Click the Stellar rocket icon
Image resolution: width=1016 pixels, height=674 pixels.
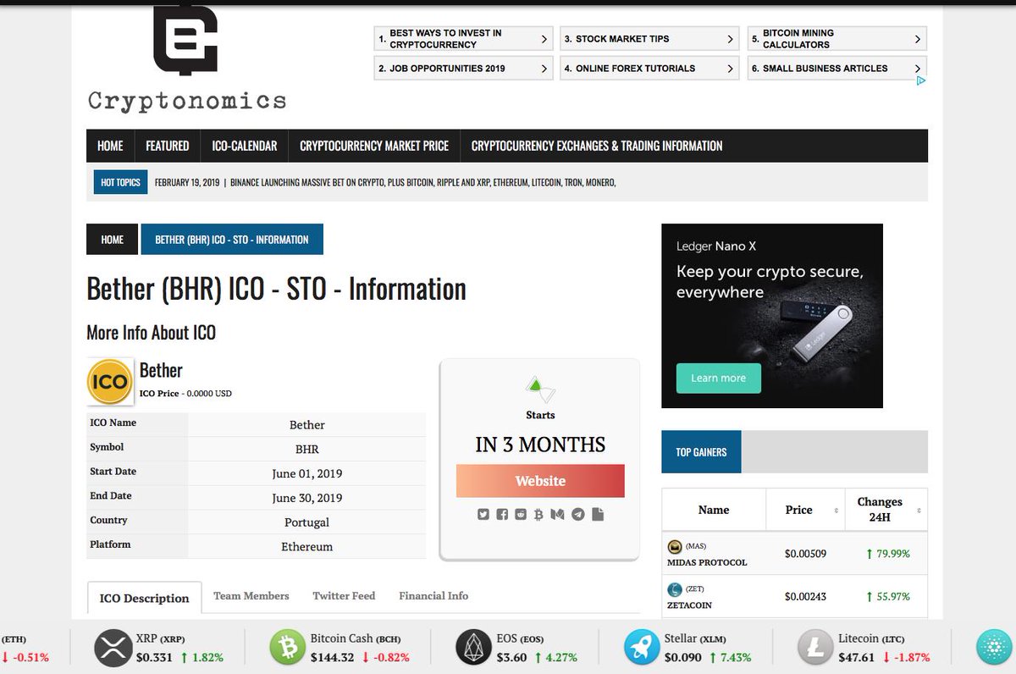coord(642,649)
